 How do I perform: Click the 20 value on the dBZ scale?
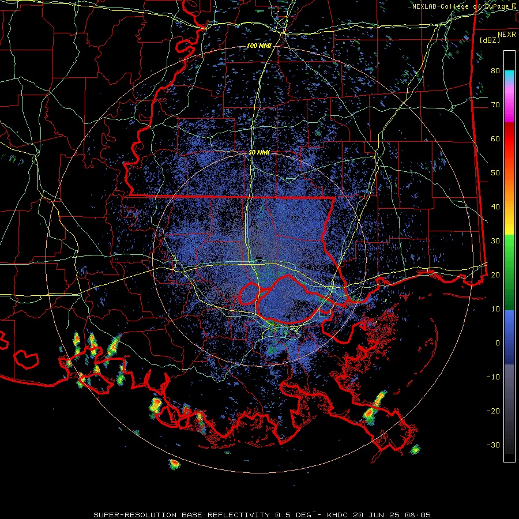click(495, 275)
